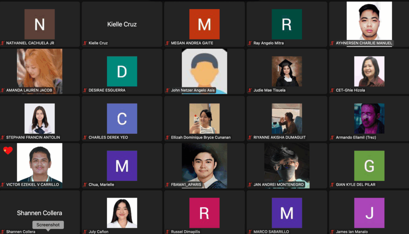Viewport: 409px width, 234px height.
Task: Click the teal D avatar for Desirae Esguerra
Action: 122,71
